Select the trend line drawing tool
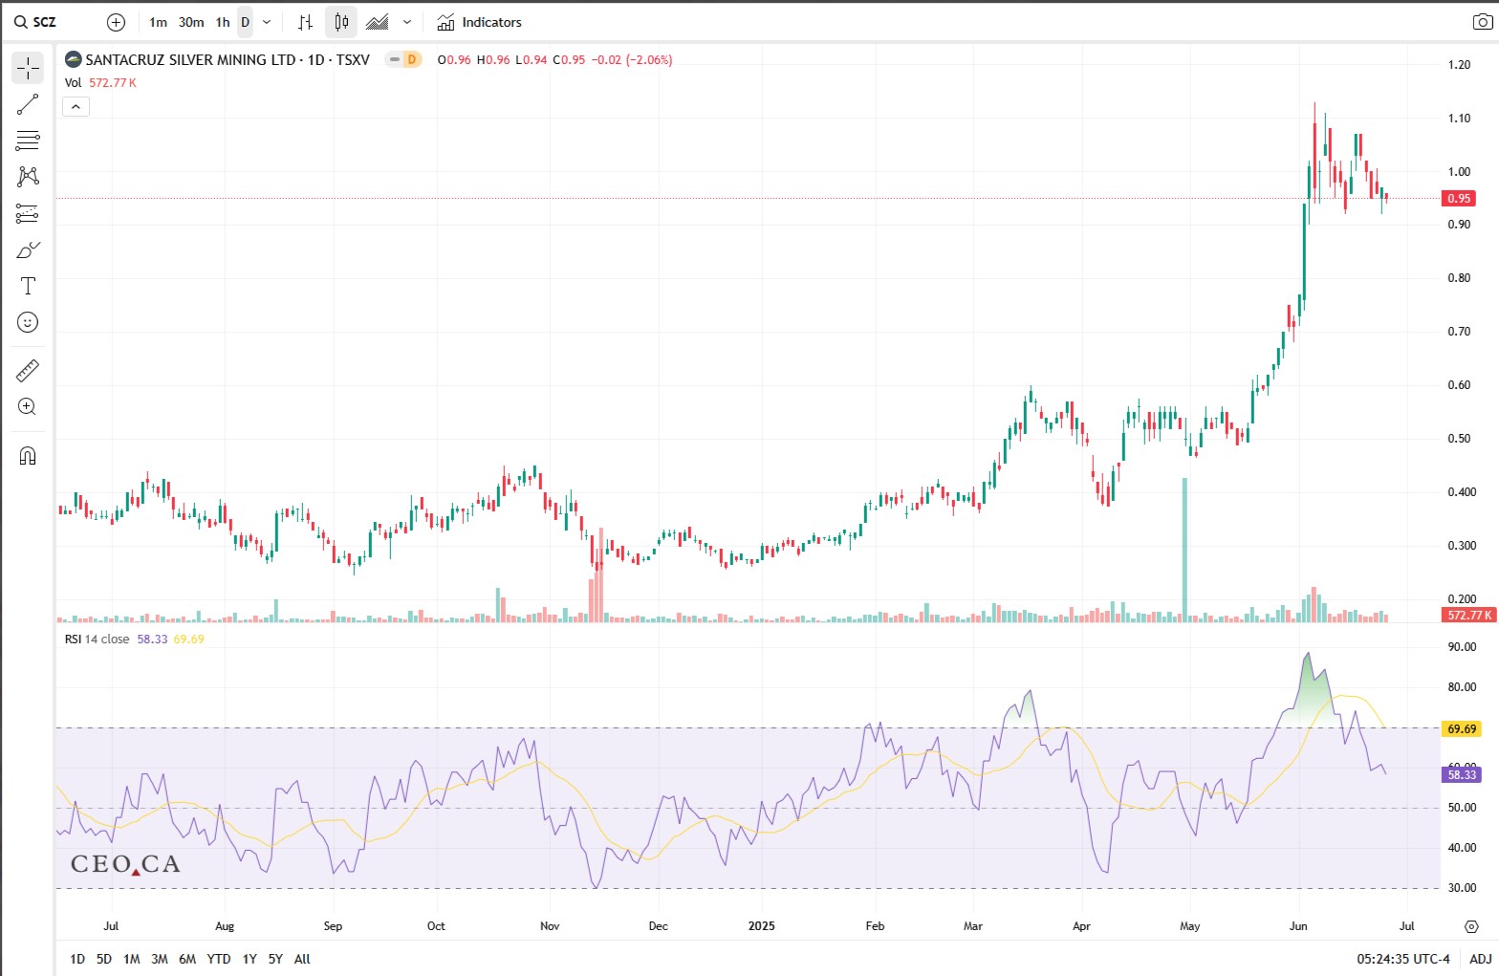Viewport: 1499px width, 976px height. [28, 104]
